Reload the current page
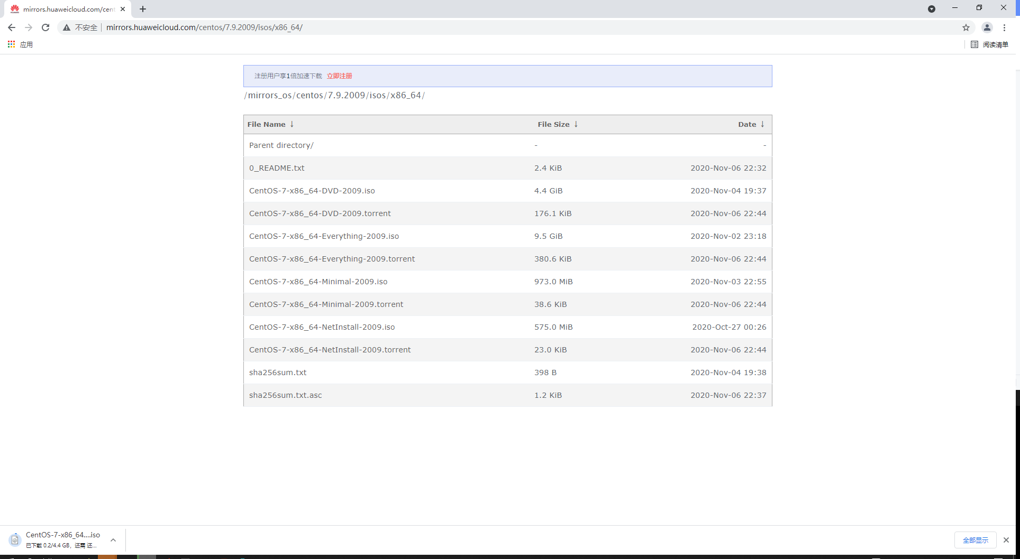This screenshot has width=1020, height=559. coord(45,27)
